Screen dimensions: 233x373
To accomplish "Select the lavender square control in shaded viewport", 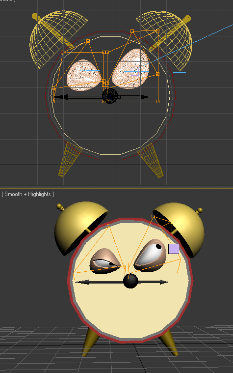I will click(x=174, y=249).
